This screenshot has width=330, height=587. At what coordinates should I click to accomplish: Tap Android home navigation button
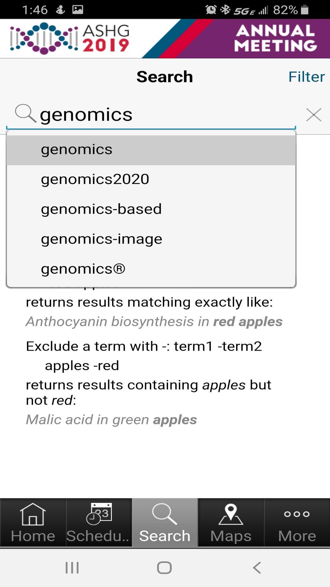tap(164, 568)
